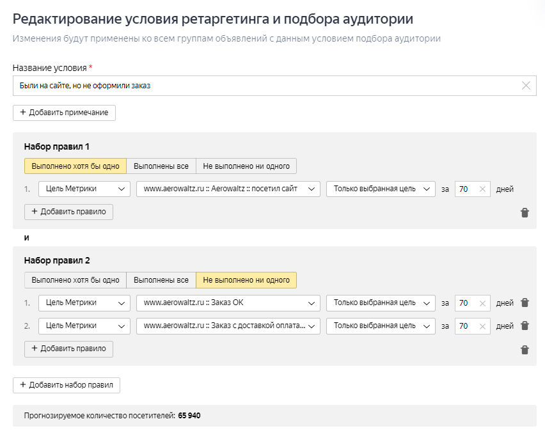Delete entire rule set 2 with trash icon
The image size is (545, 433).
coord(525,350)
